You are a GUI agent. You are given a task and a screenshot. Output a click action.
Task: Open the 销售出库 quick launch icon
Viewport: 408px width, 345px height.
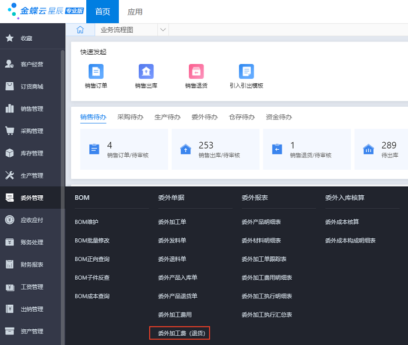pos(146,72)
